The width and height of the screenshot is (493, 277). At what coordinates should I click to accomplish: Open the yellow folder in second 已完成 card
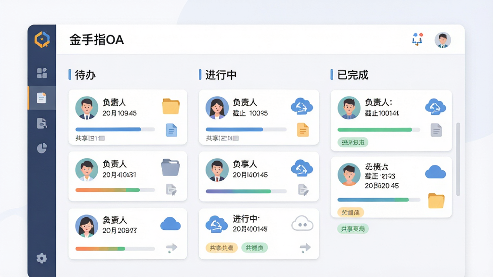pyautogui.click(x=436, y=201)
